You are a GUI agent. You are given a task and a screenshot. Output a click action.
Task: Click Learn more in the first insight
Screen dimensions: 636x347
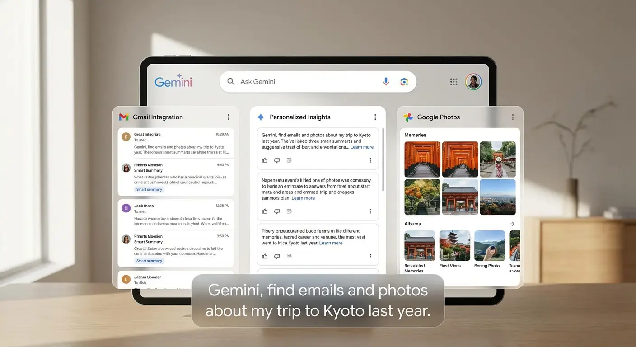pos(362,147)
